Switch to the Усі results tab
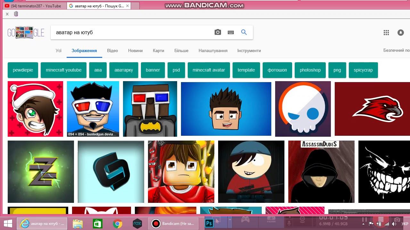 tap(58, 50)
